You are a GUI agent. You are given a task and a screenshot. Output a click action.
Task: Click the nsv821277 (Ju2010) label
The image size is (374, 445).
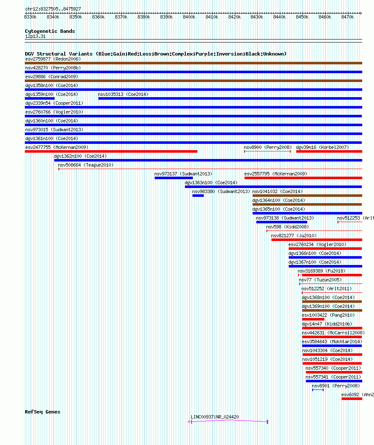click(x=294, y=236)
